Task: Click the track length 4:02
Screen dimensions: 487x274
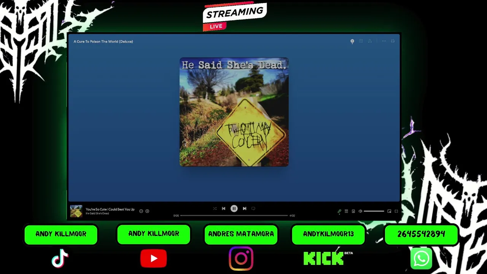Action: pyautogui.click(x=292, y=216)
